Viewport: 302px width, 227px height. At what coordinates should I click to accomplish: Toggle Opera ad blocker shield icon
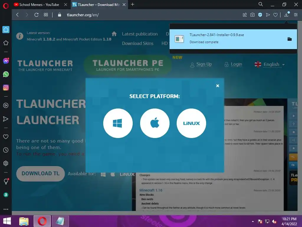pyautogui.click(x=260, y=15)
